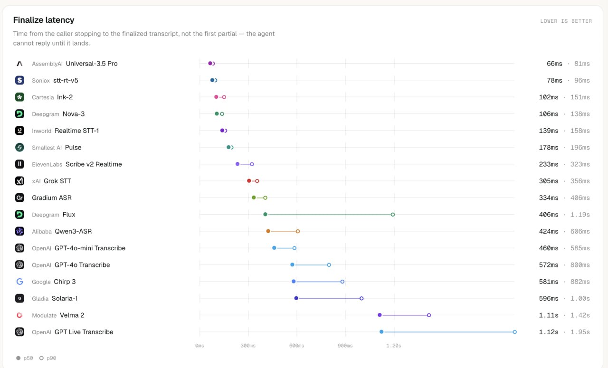Click the "600ms" axis label
608x368 pixels.
296,346
